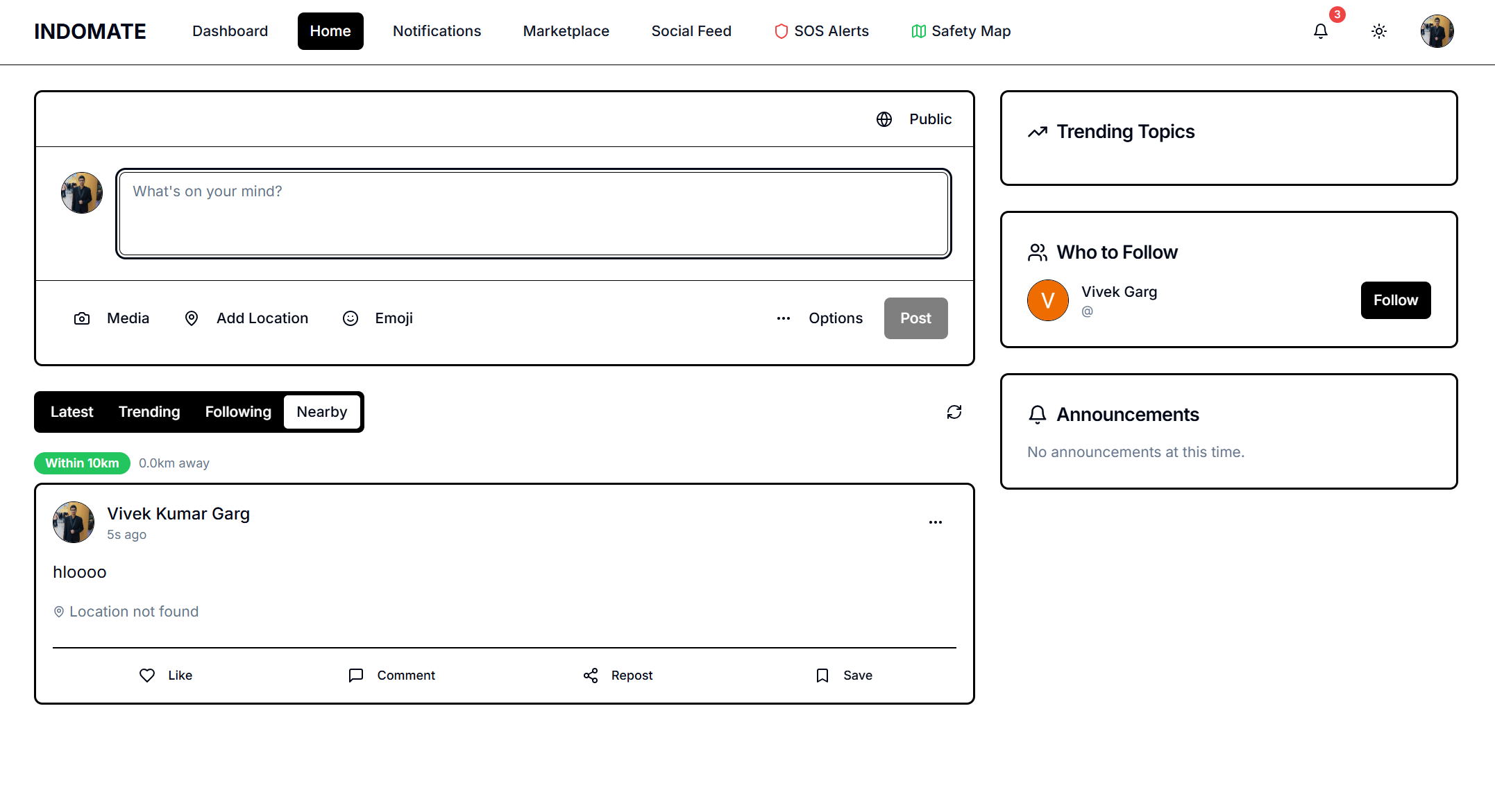Open the post's three-dot menu
Viewport: 1495px width, 808px height.
[x=935, y=522]
